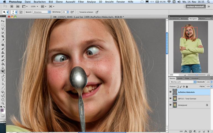
Task: Open the Deckkraft opacity dropdown arrow
Action: [x=211, y=82]
